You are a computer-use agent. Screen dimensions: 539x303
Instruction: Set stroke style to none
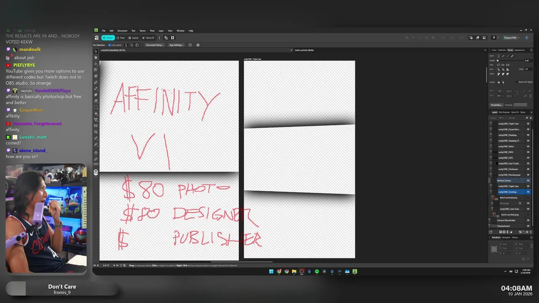tap(499, 56)
